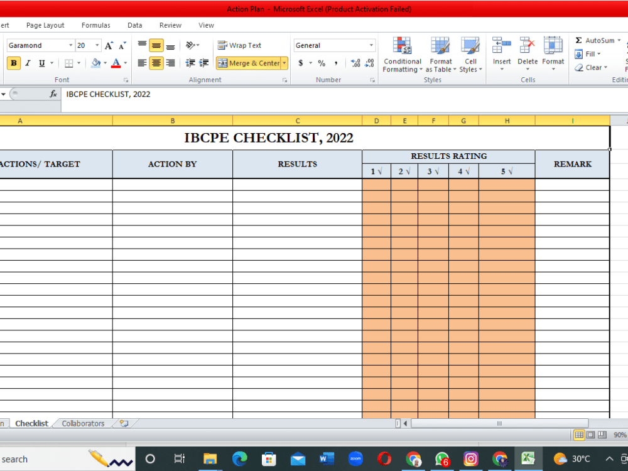The height and width of the screenshot is (471, 628).
Task: Toggle Center text alignment
Action: click(x=156, y=63)
